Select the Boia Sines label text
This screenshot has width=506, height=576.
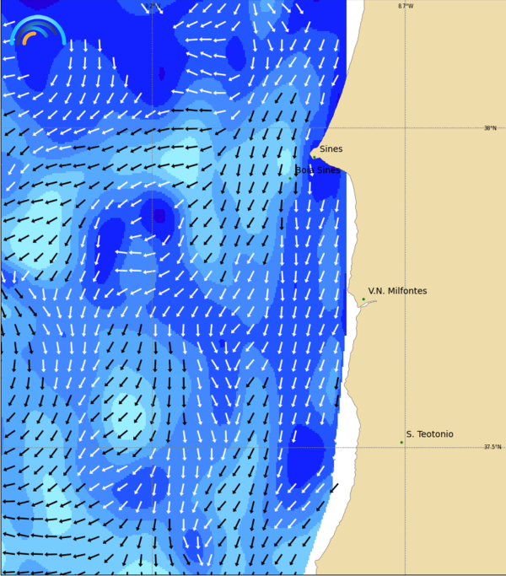pos(318,170)
